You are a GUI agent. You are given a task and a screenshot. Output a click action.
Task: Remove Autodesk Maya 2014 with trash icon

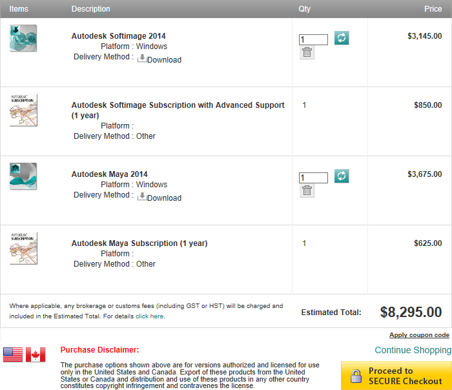click(307, 191)
